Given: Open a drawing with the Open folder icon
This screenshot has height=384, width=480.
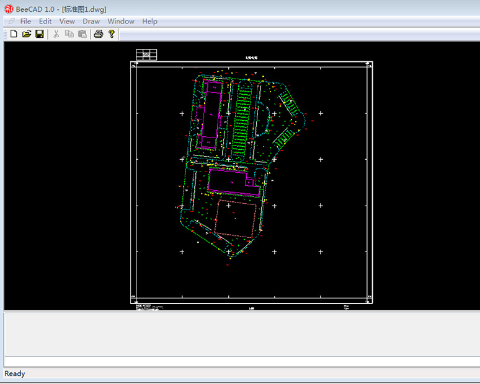Looking at the screenshot, I should 27,34.
